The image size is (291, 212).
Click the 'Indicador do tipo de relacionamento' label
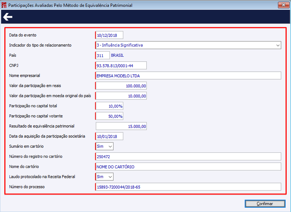(x=40, y=45)
